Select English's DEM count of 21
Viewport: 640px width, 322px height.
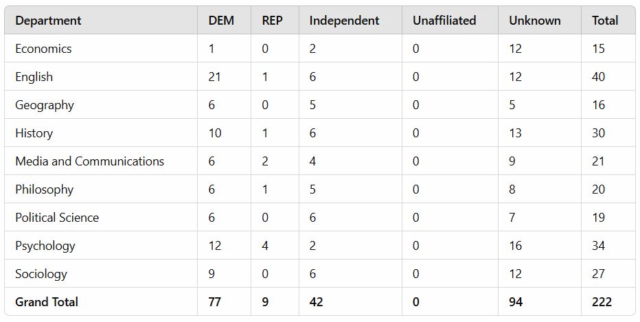click(215, 77)
